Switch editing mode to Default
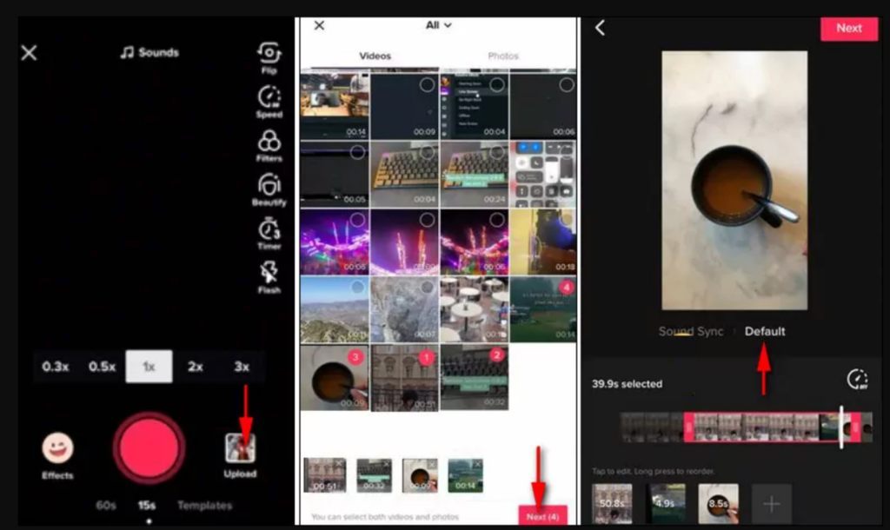This screenshot has width=890, height=530. 764,331
